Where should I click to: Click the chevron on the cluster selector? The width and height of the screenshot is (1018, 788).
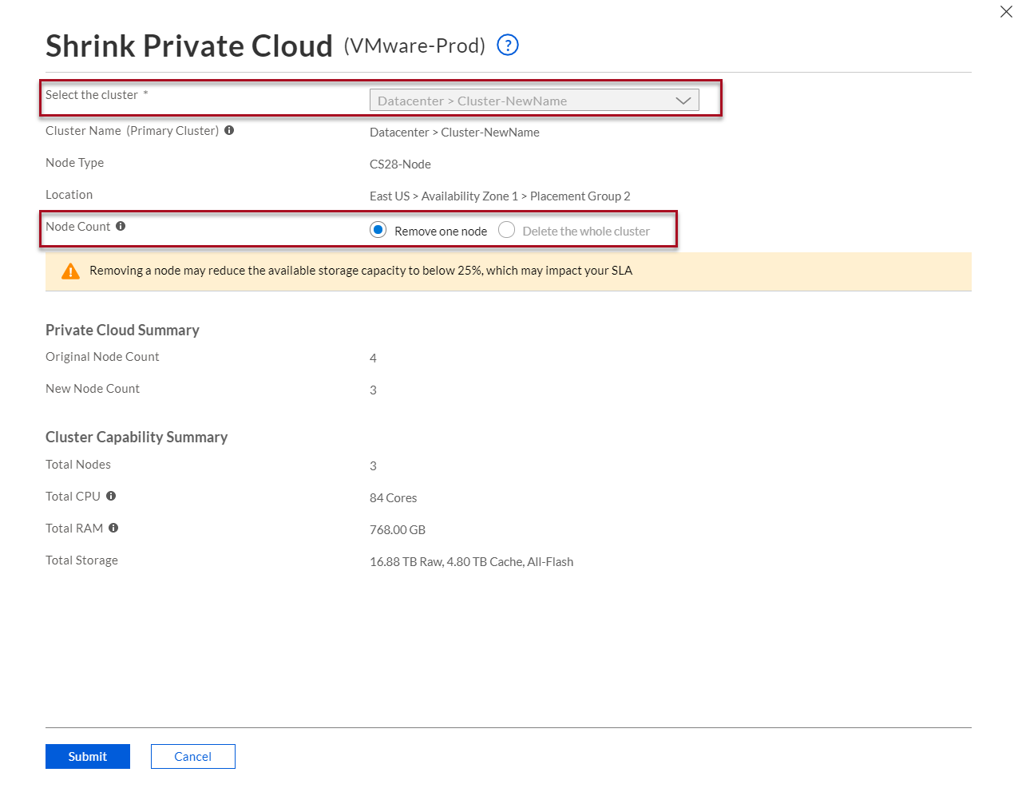click(x=683, y=100)
